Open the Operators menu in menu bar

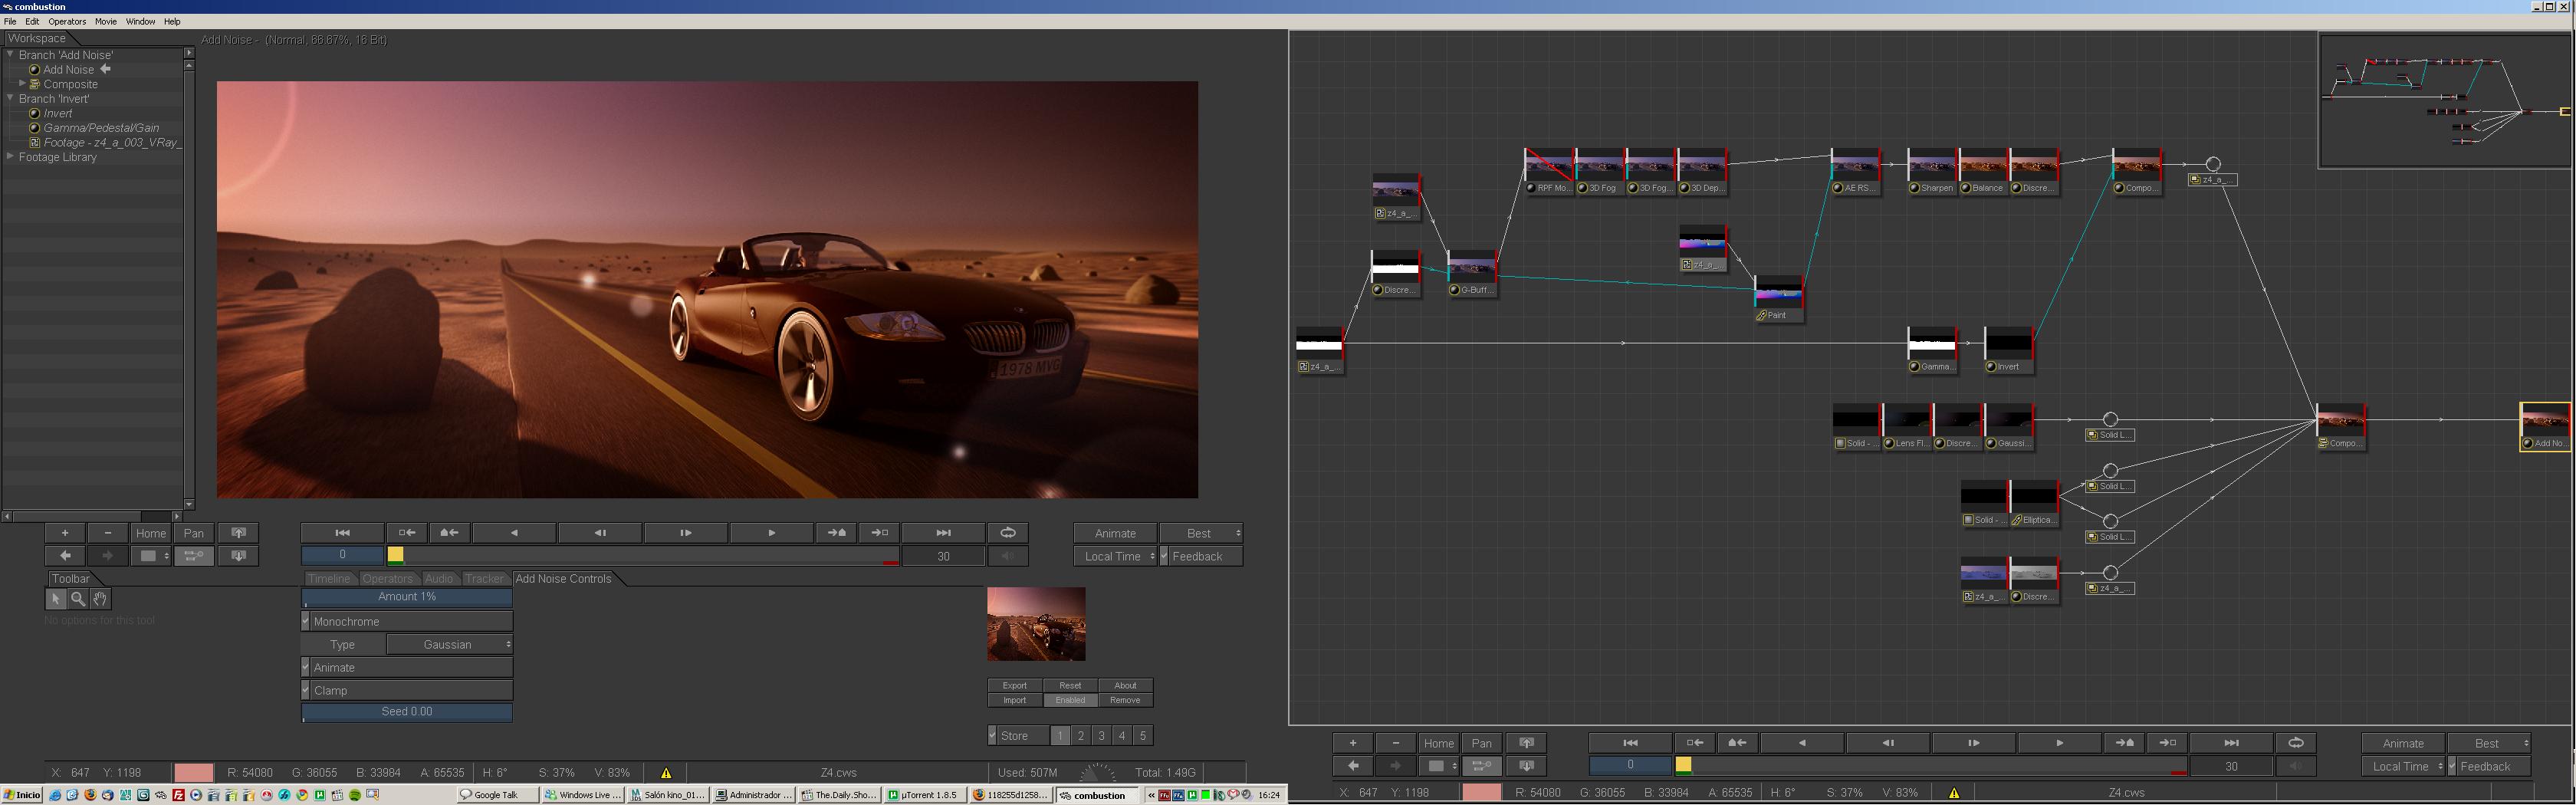(x=67, y=21)
